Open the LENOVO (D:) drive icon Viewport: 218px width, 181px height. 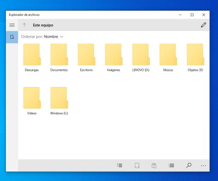(x=141, y=54)
